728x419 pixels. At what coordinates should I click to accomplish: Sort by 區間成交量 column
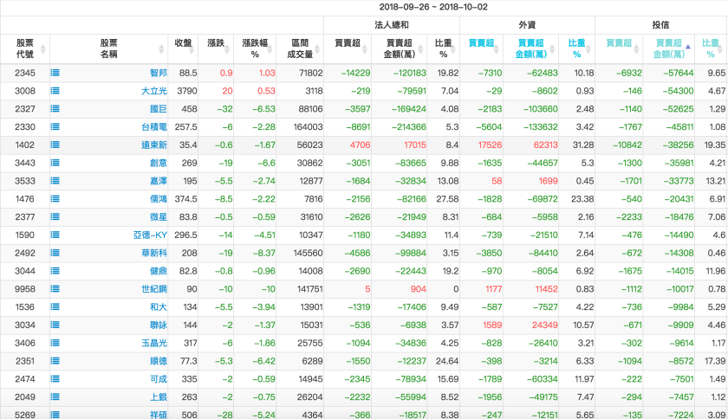pos(301,48)
